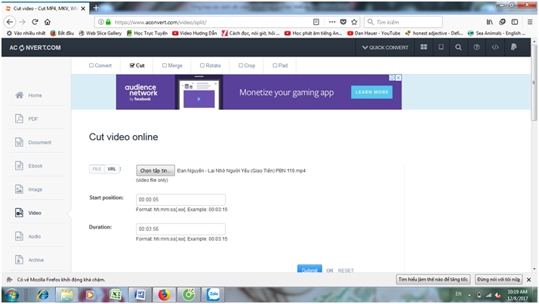Open Firefox hamburger menu

click(x=528, y=22)
